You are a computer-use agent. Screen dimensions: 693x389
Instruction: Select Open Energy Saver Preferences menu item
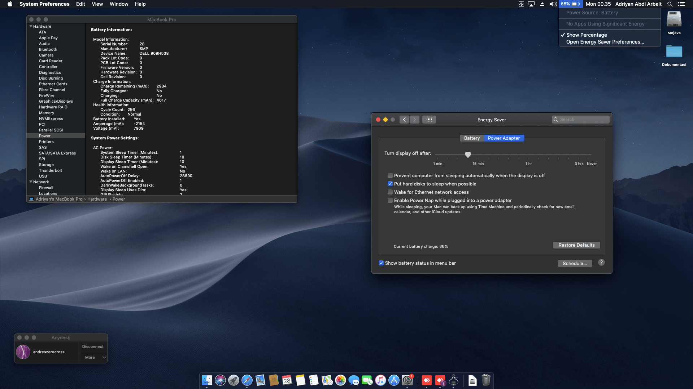click(x=605, y=42)
